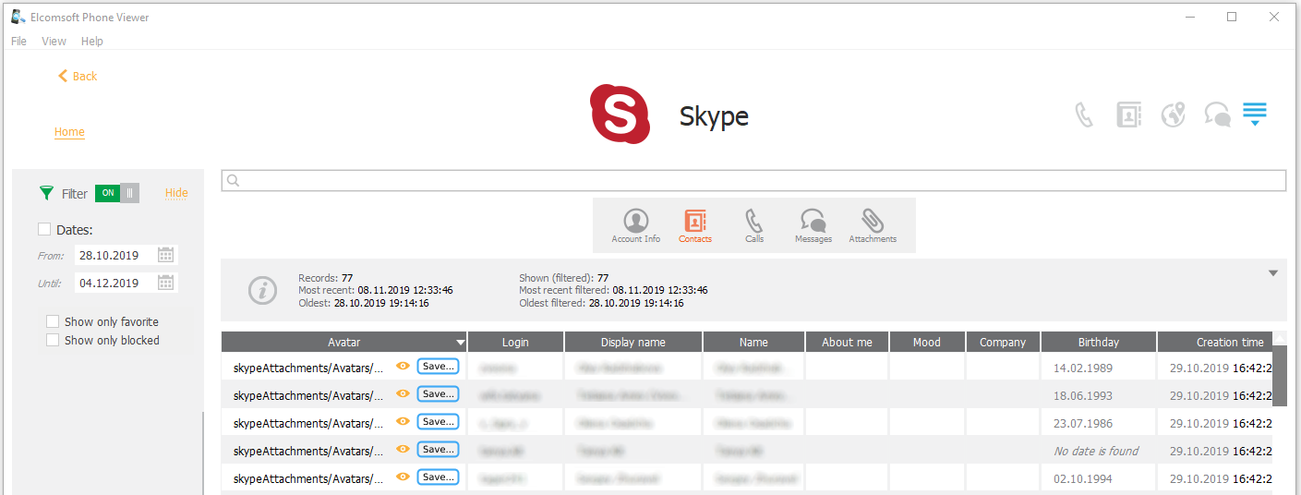Click the globe locations icon at top right
Screen dimensions: 1301x495
1173,115
